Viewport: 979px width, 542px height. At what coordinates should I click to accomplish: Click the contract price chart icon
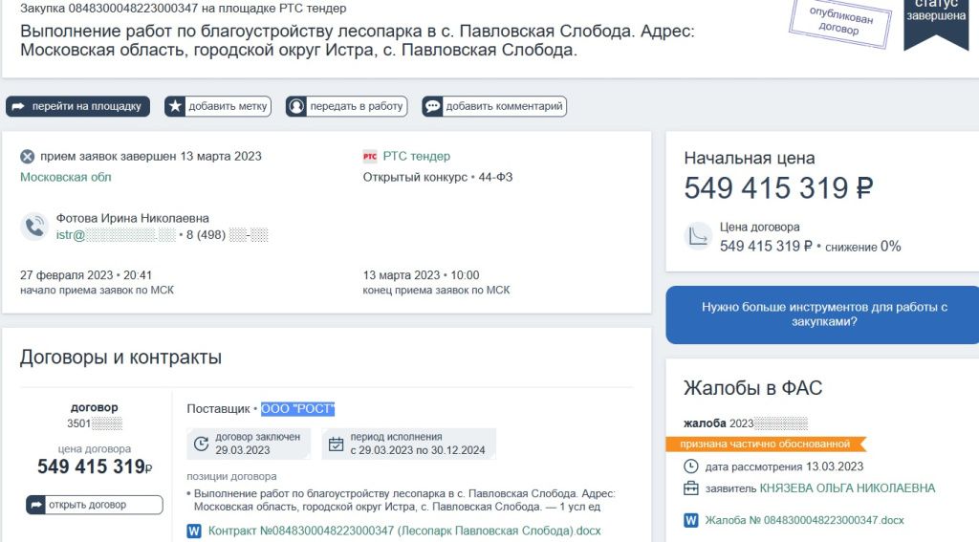click(699, 237)
